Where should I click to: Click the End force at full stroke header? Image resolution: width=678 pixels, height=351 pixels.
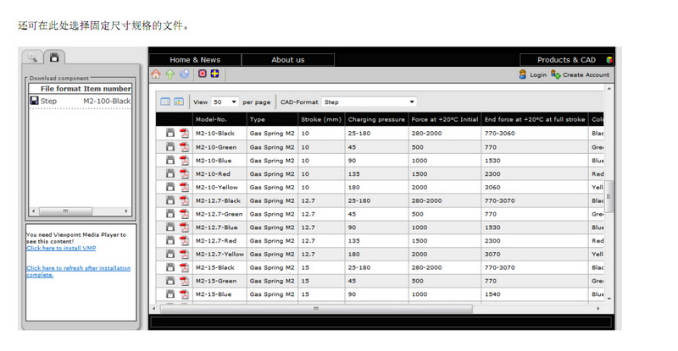pyautogui.click(x=535, y=119)
